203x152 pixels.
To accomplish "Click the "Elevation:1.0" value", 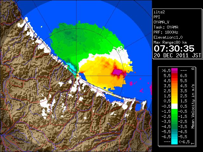I will (168, 37).
